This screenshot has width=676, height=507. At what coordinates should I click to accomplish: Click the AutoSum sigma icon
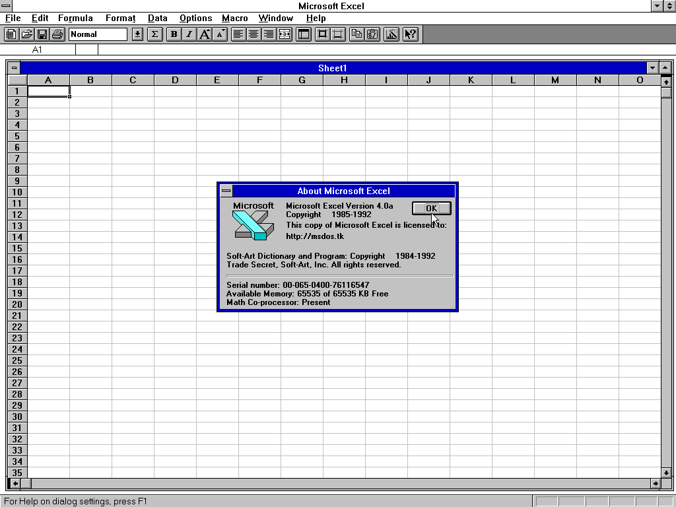click(155, 34)
